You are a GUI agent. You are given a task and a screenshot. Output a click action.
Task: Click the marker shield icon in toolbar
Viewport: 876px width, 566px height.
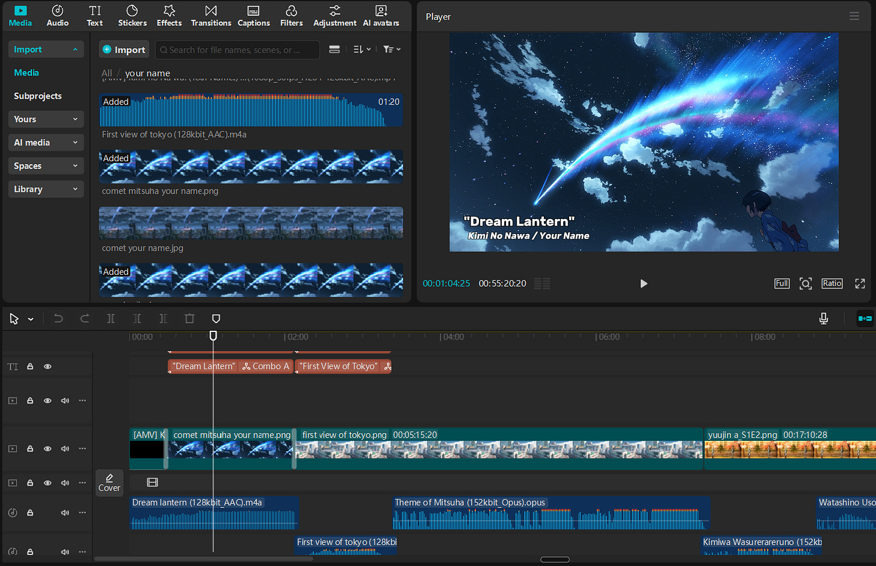tap(216, 319)
